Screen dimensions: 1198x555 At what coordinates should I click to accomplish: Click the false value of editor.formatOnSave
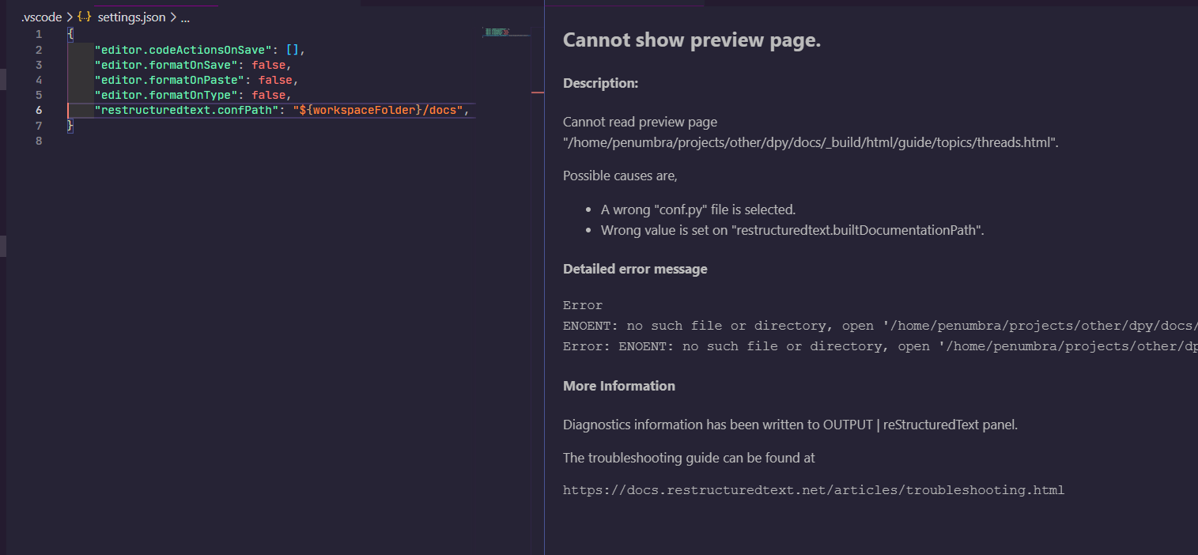[267, 64]
